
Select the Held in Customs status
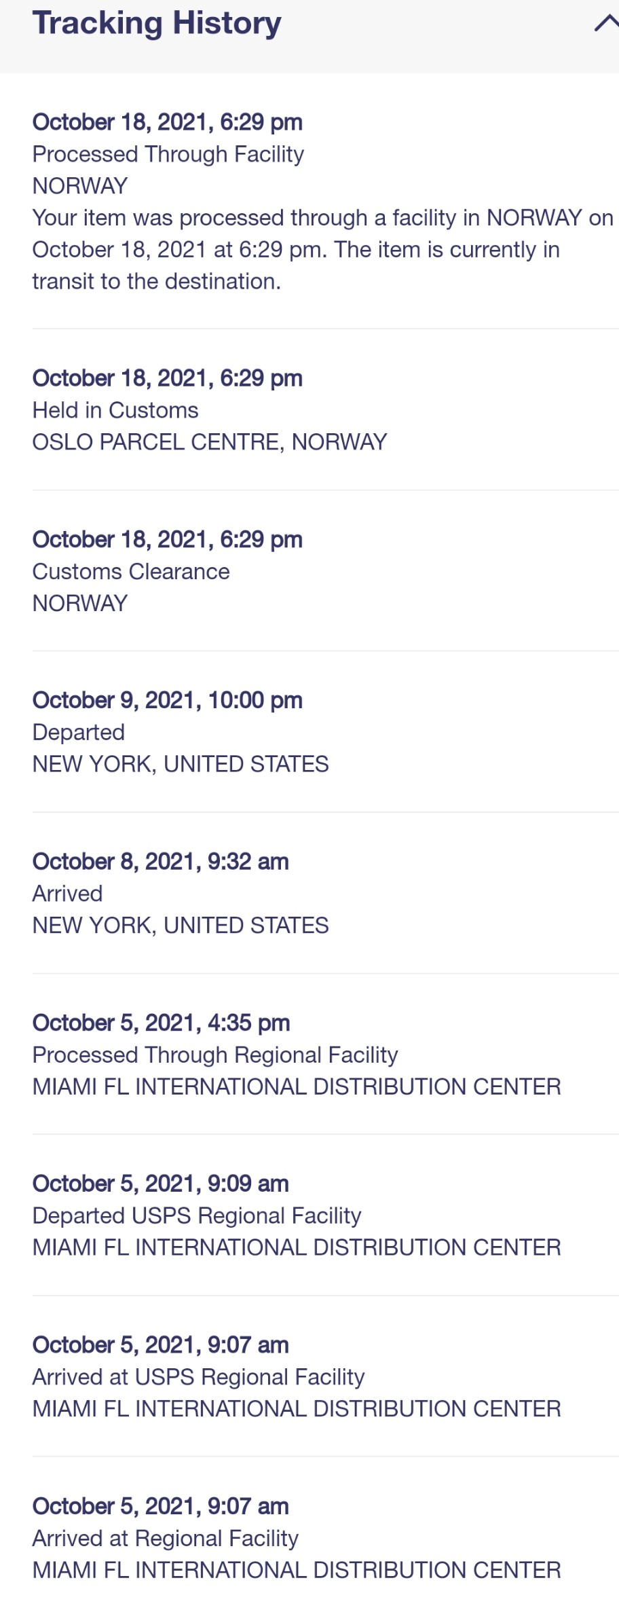pyautogui.click(x=115, y=410)
